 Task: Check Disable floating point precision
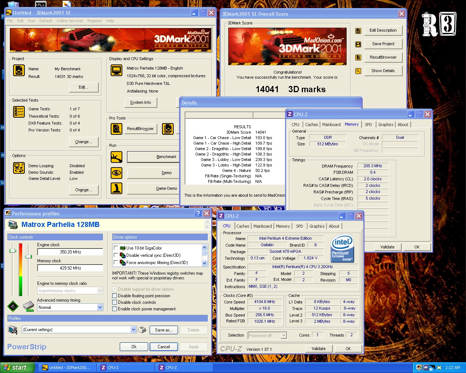click(115, 296)
